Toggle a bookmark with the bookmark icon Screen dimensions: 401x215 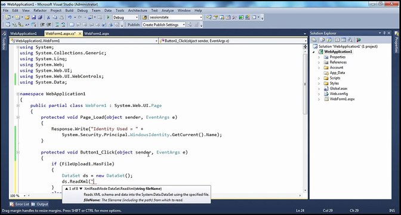72,25
